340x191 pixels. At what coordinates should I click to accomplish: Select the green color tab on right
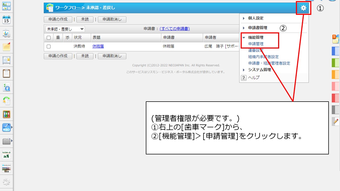pos(335,63)
